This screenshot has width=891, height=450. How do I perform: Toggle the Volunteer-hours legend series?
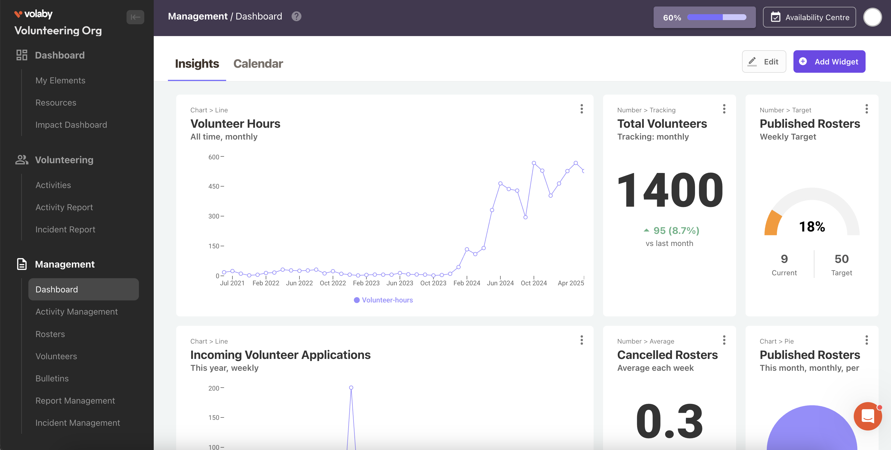383,300
